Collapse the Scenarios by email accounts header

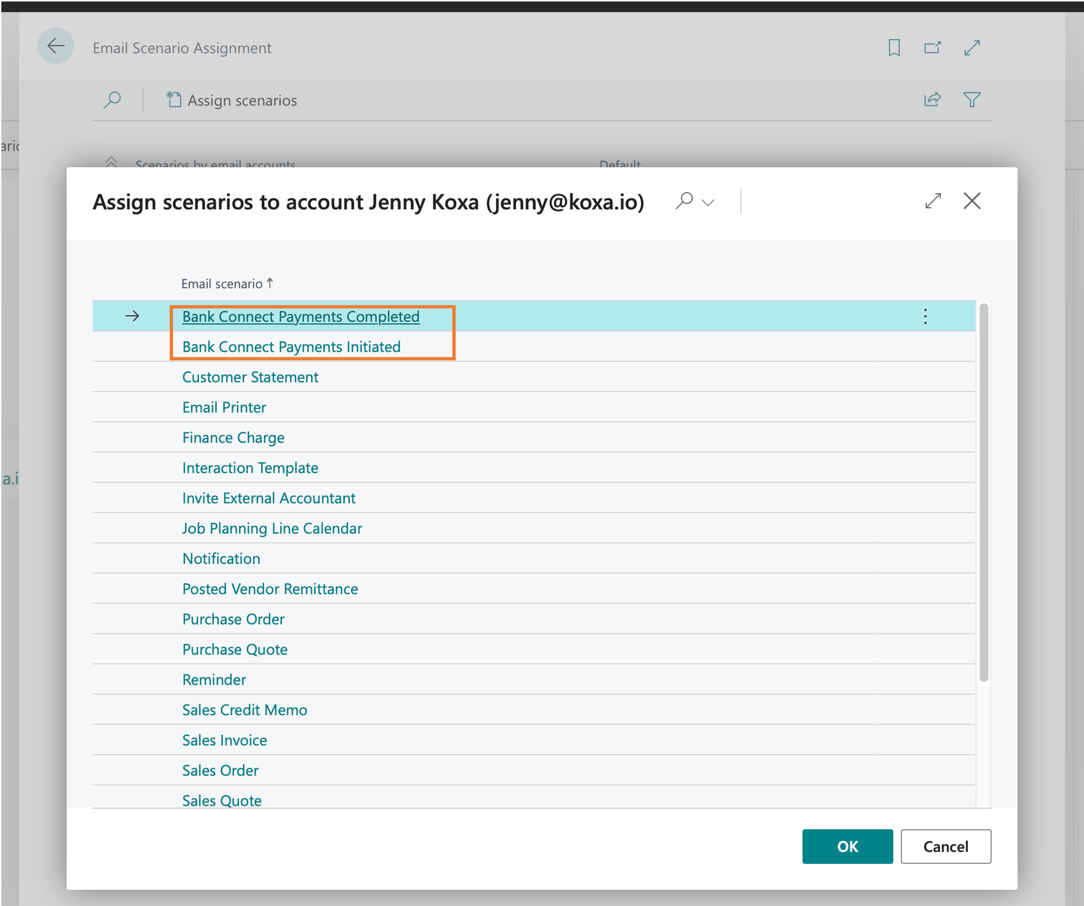(x=111, y=162)
